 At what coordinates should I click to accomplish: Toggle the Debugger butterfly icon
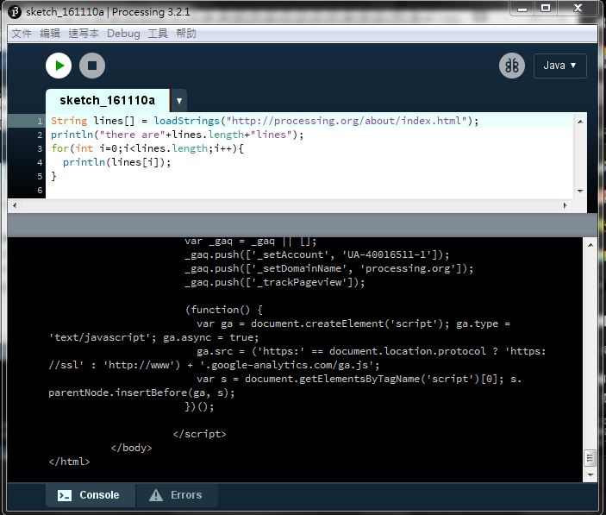tap(512, 66)
